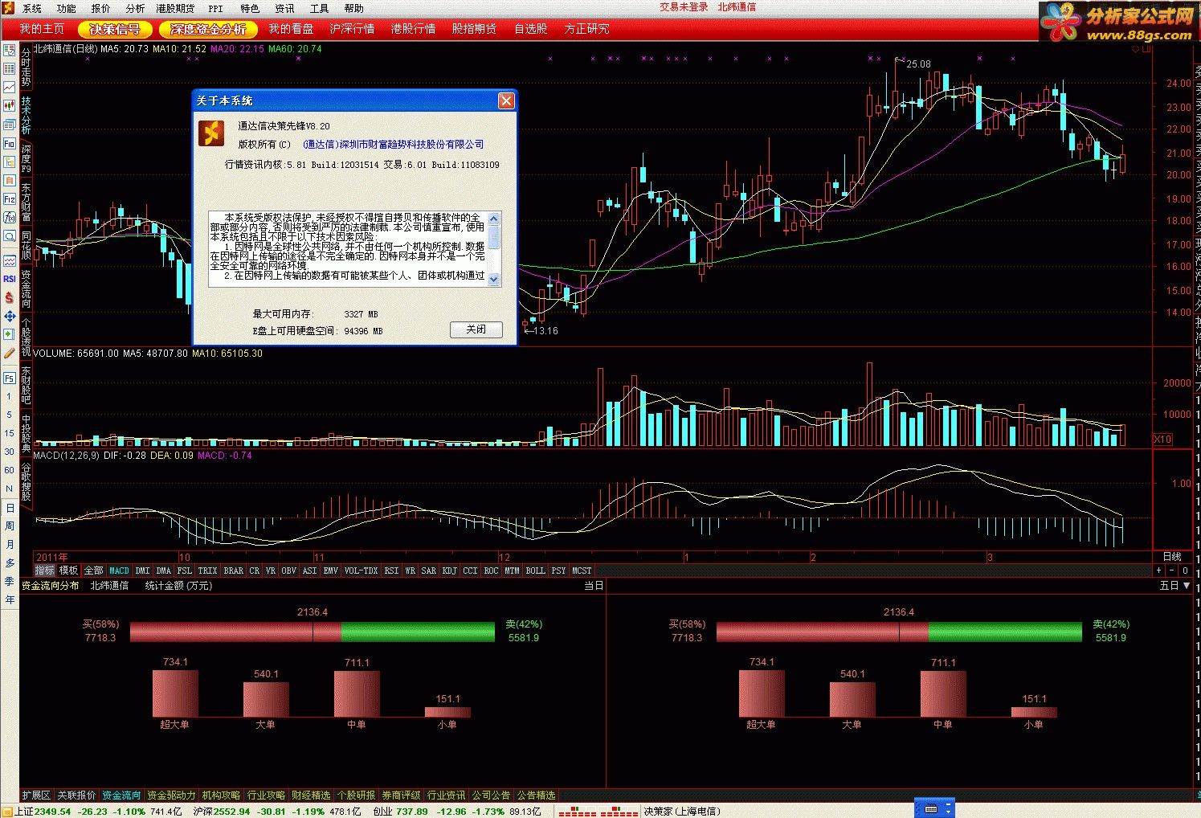Viewport: 1201px width, 818px height.
Task: Click the keyboard icon in status bar
Action: (x=931, y=808)
